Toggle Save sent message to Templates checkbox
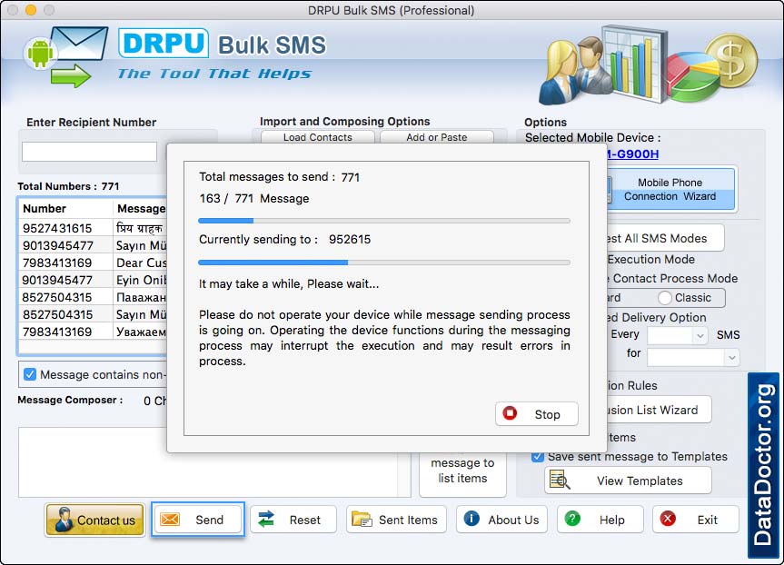This screenshot has width=784, height=565. (x=538, y=457)
